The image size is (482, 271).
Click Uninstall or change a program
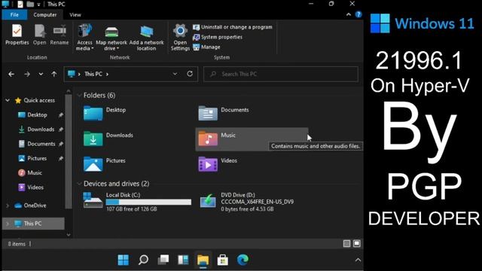point(233,27)
